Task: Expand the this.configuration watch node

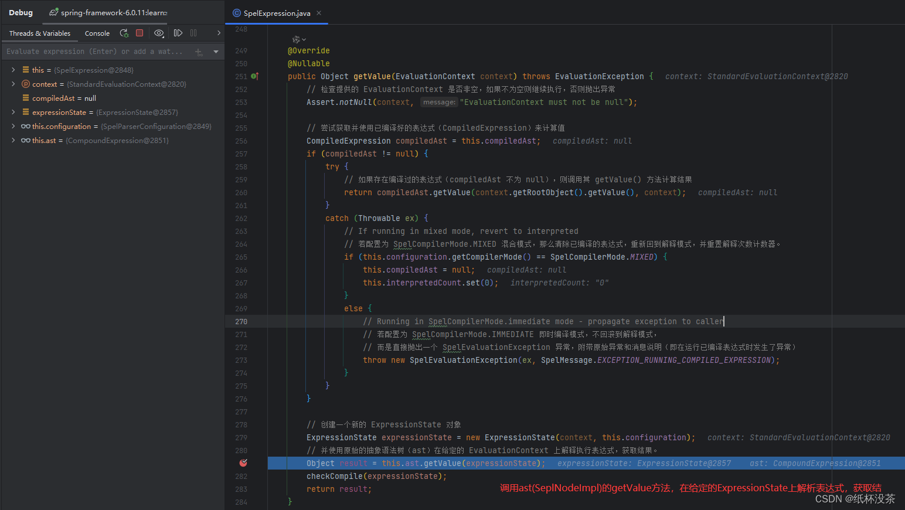Action: [x=13, y=126]
